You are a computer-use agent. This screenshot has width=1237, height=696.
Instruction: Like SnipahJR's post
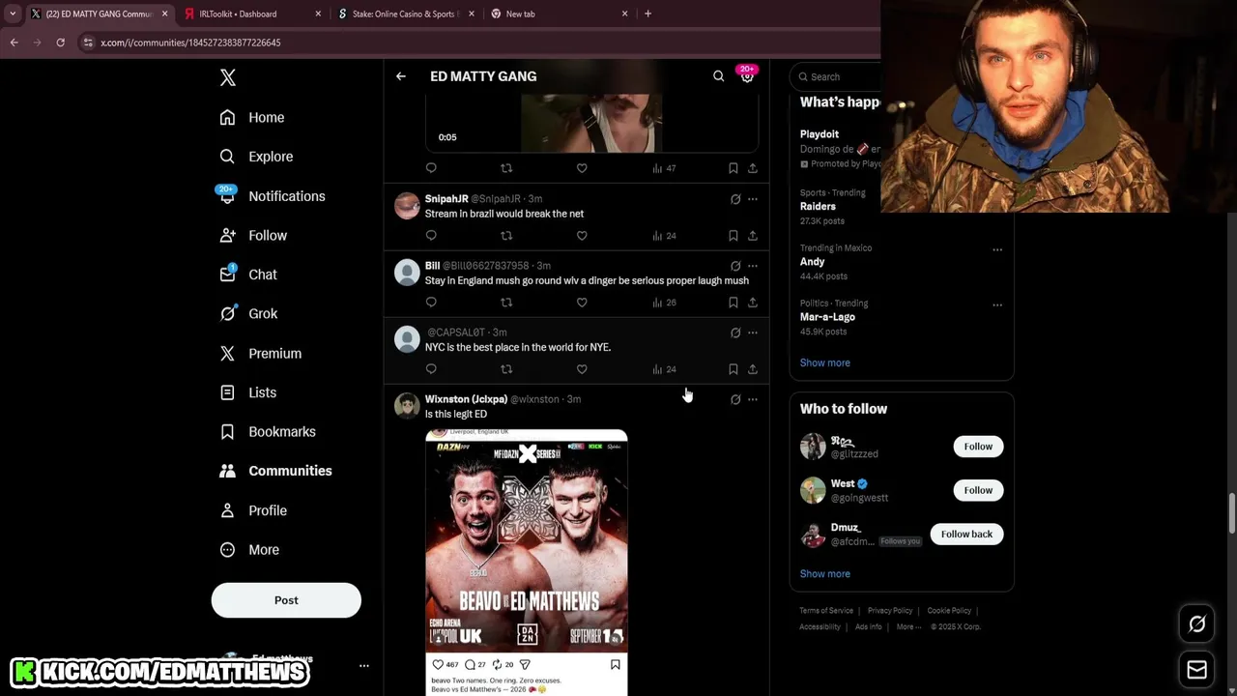coord(582,236)
